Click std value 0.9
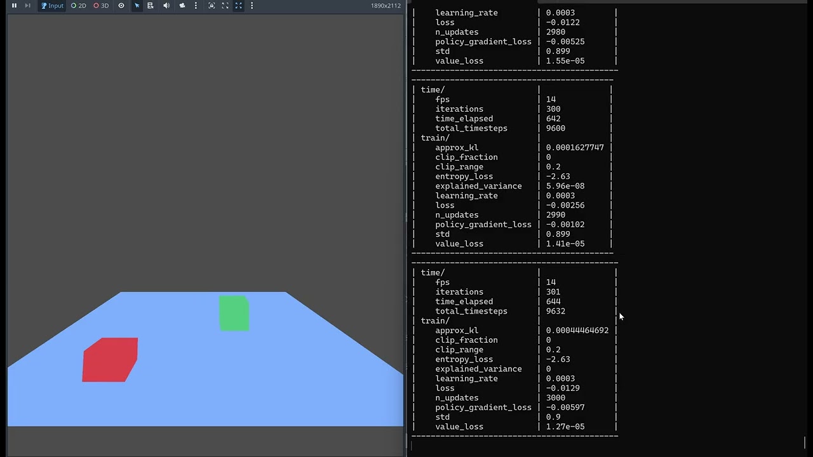 tap(553, 417)
